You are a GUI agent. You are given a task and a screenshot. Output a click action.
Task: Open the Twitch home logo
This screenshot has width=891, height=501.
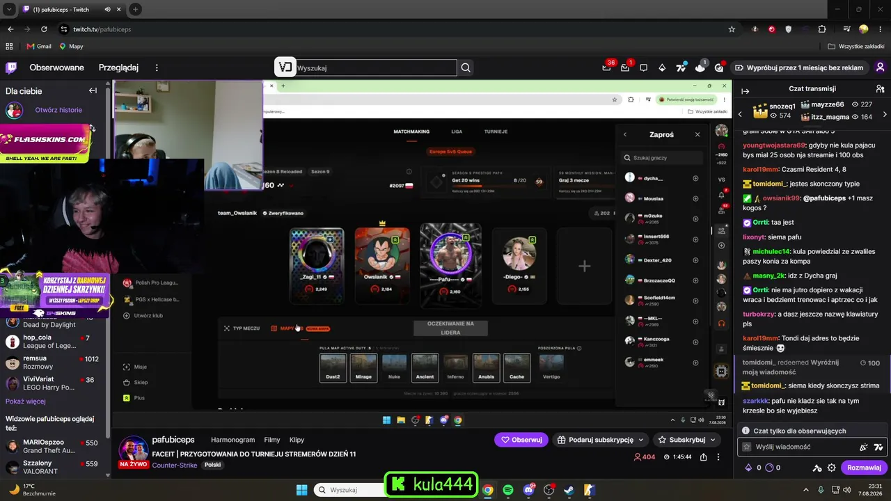click(x=11, y=67)
